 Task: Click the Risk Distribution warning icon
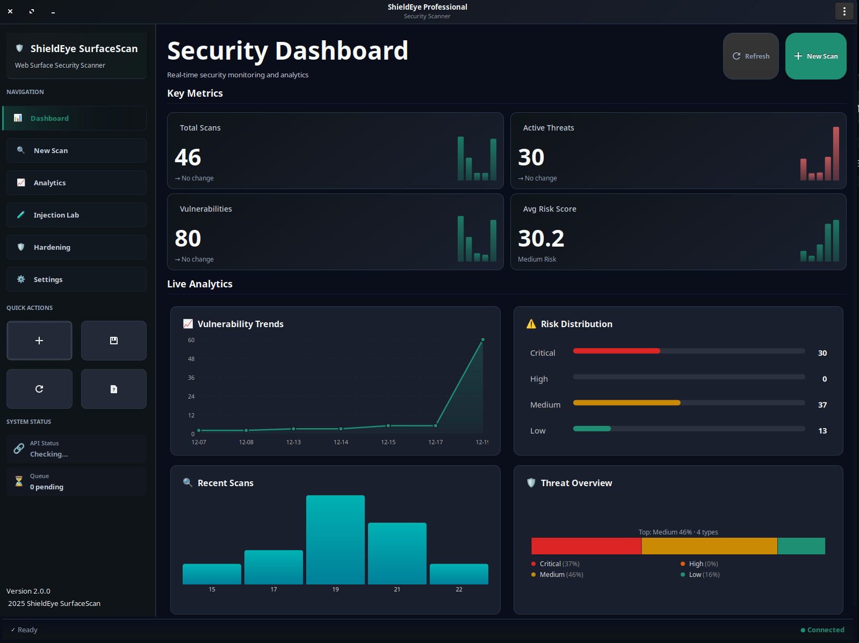(531, 324)
